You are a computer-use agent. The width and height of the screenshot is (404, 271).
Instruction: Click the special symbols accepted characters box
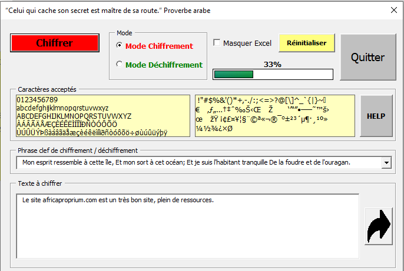(274, 116)
